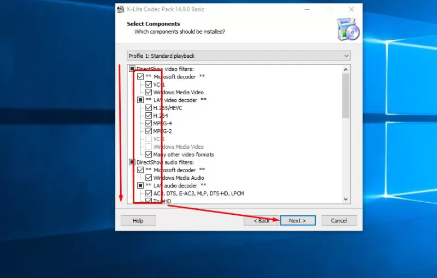437x278 pixels.
Task: Uncheck the TrueHD checkbox
Action: point(149,201)
